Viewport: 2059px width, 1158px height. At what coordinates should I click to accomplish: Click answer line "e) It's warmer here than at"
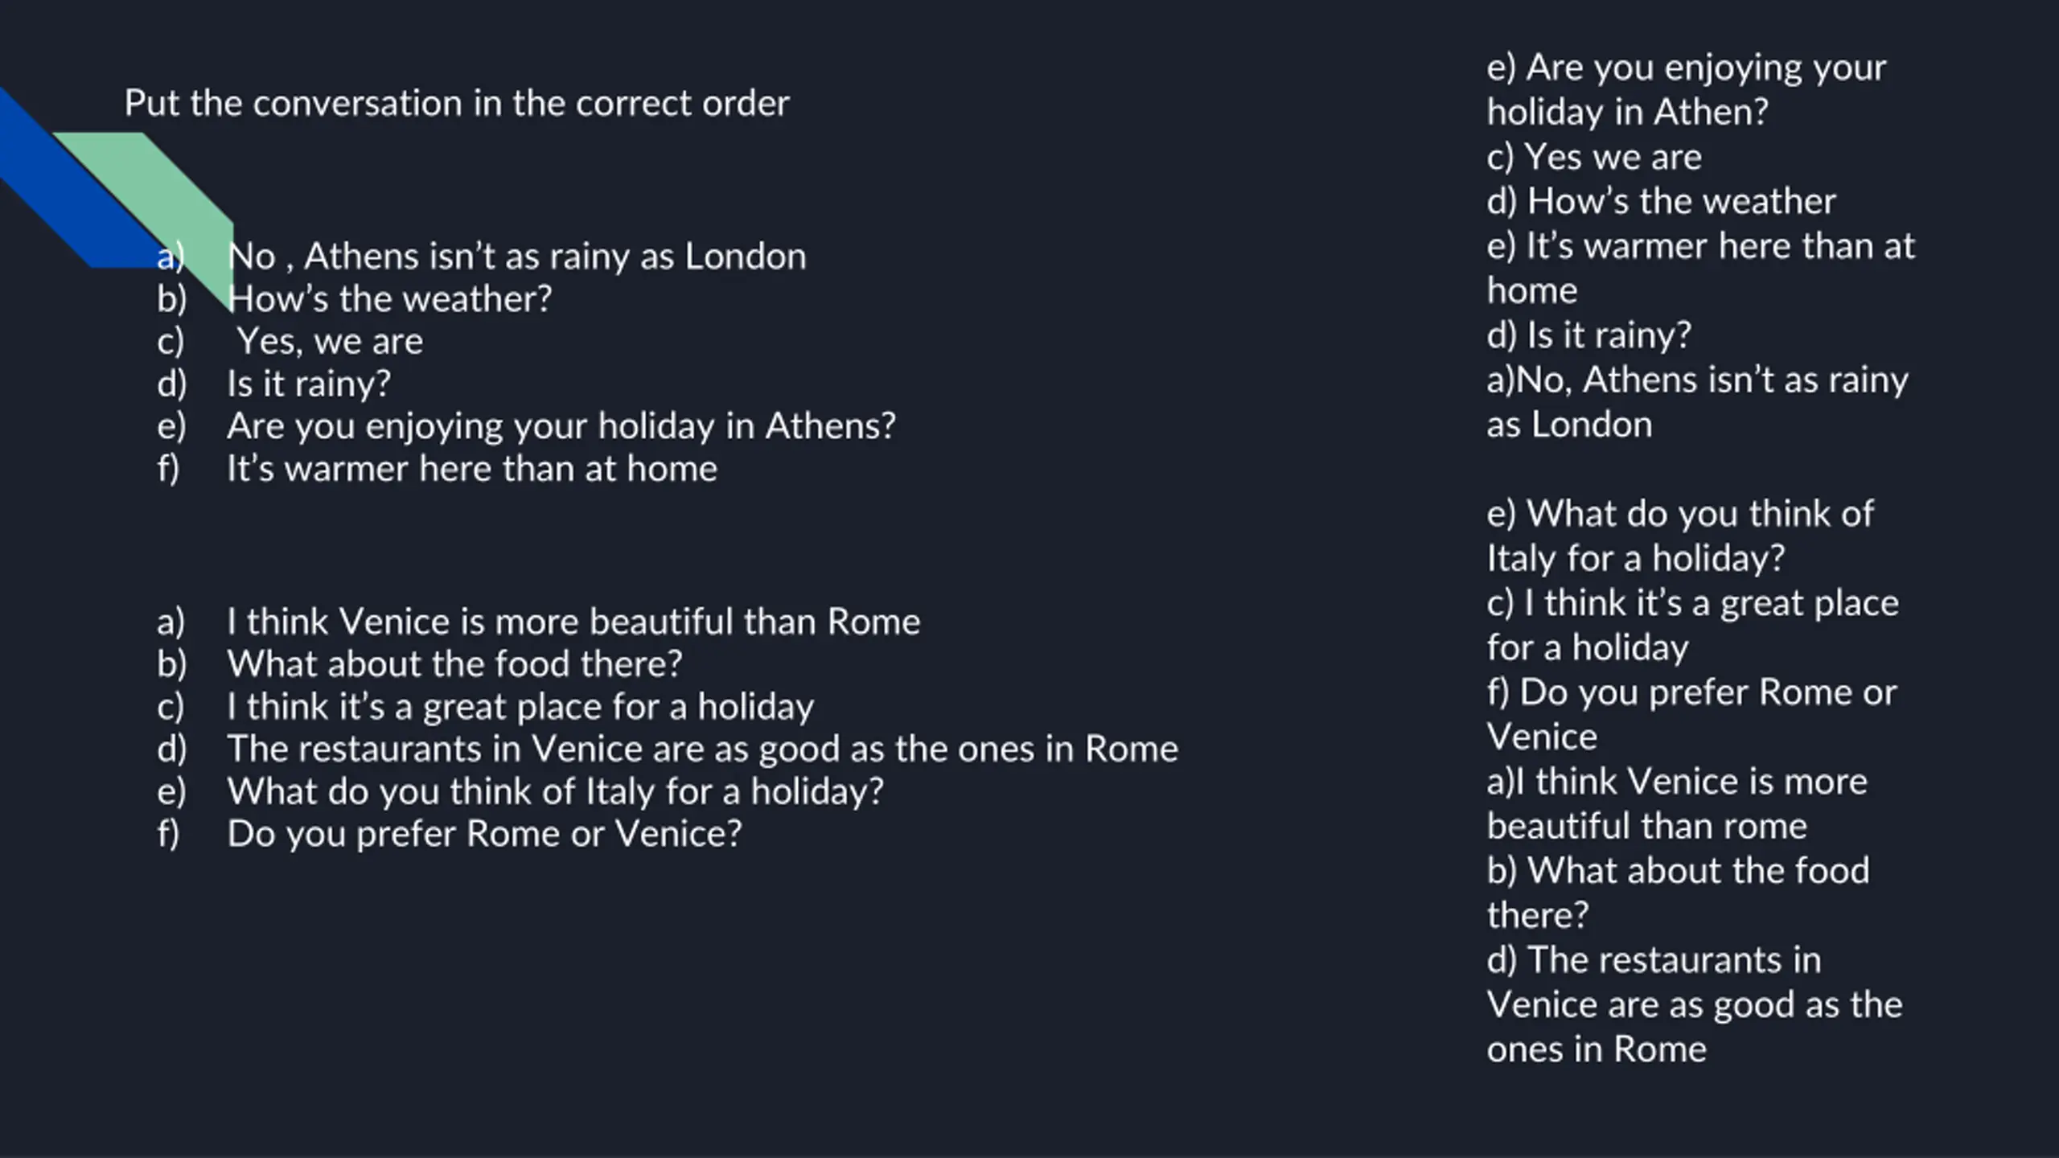click(1700, 246)
